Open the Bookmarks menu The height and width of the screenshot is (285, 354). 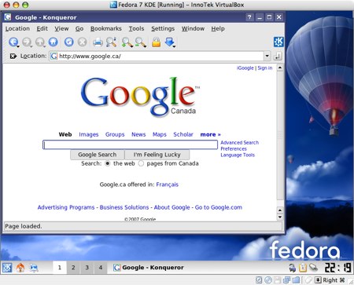point(106,28)
